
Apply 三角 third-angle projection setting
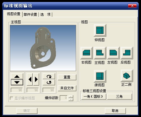(119, 97)
